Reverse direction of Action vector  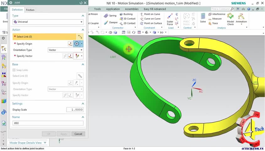(x=65, y=56)
